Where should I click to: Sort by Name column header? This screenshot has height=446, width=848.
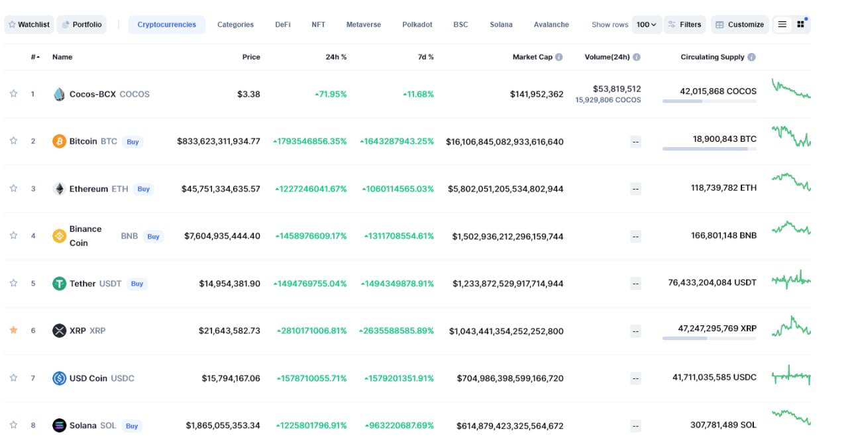(62, 57)
